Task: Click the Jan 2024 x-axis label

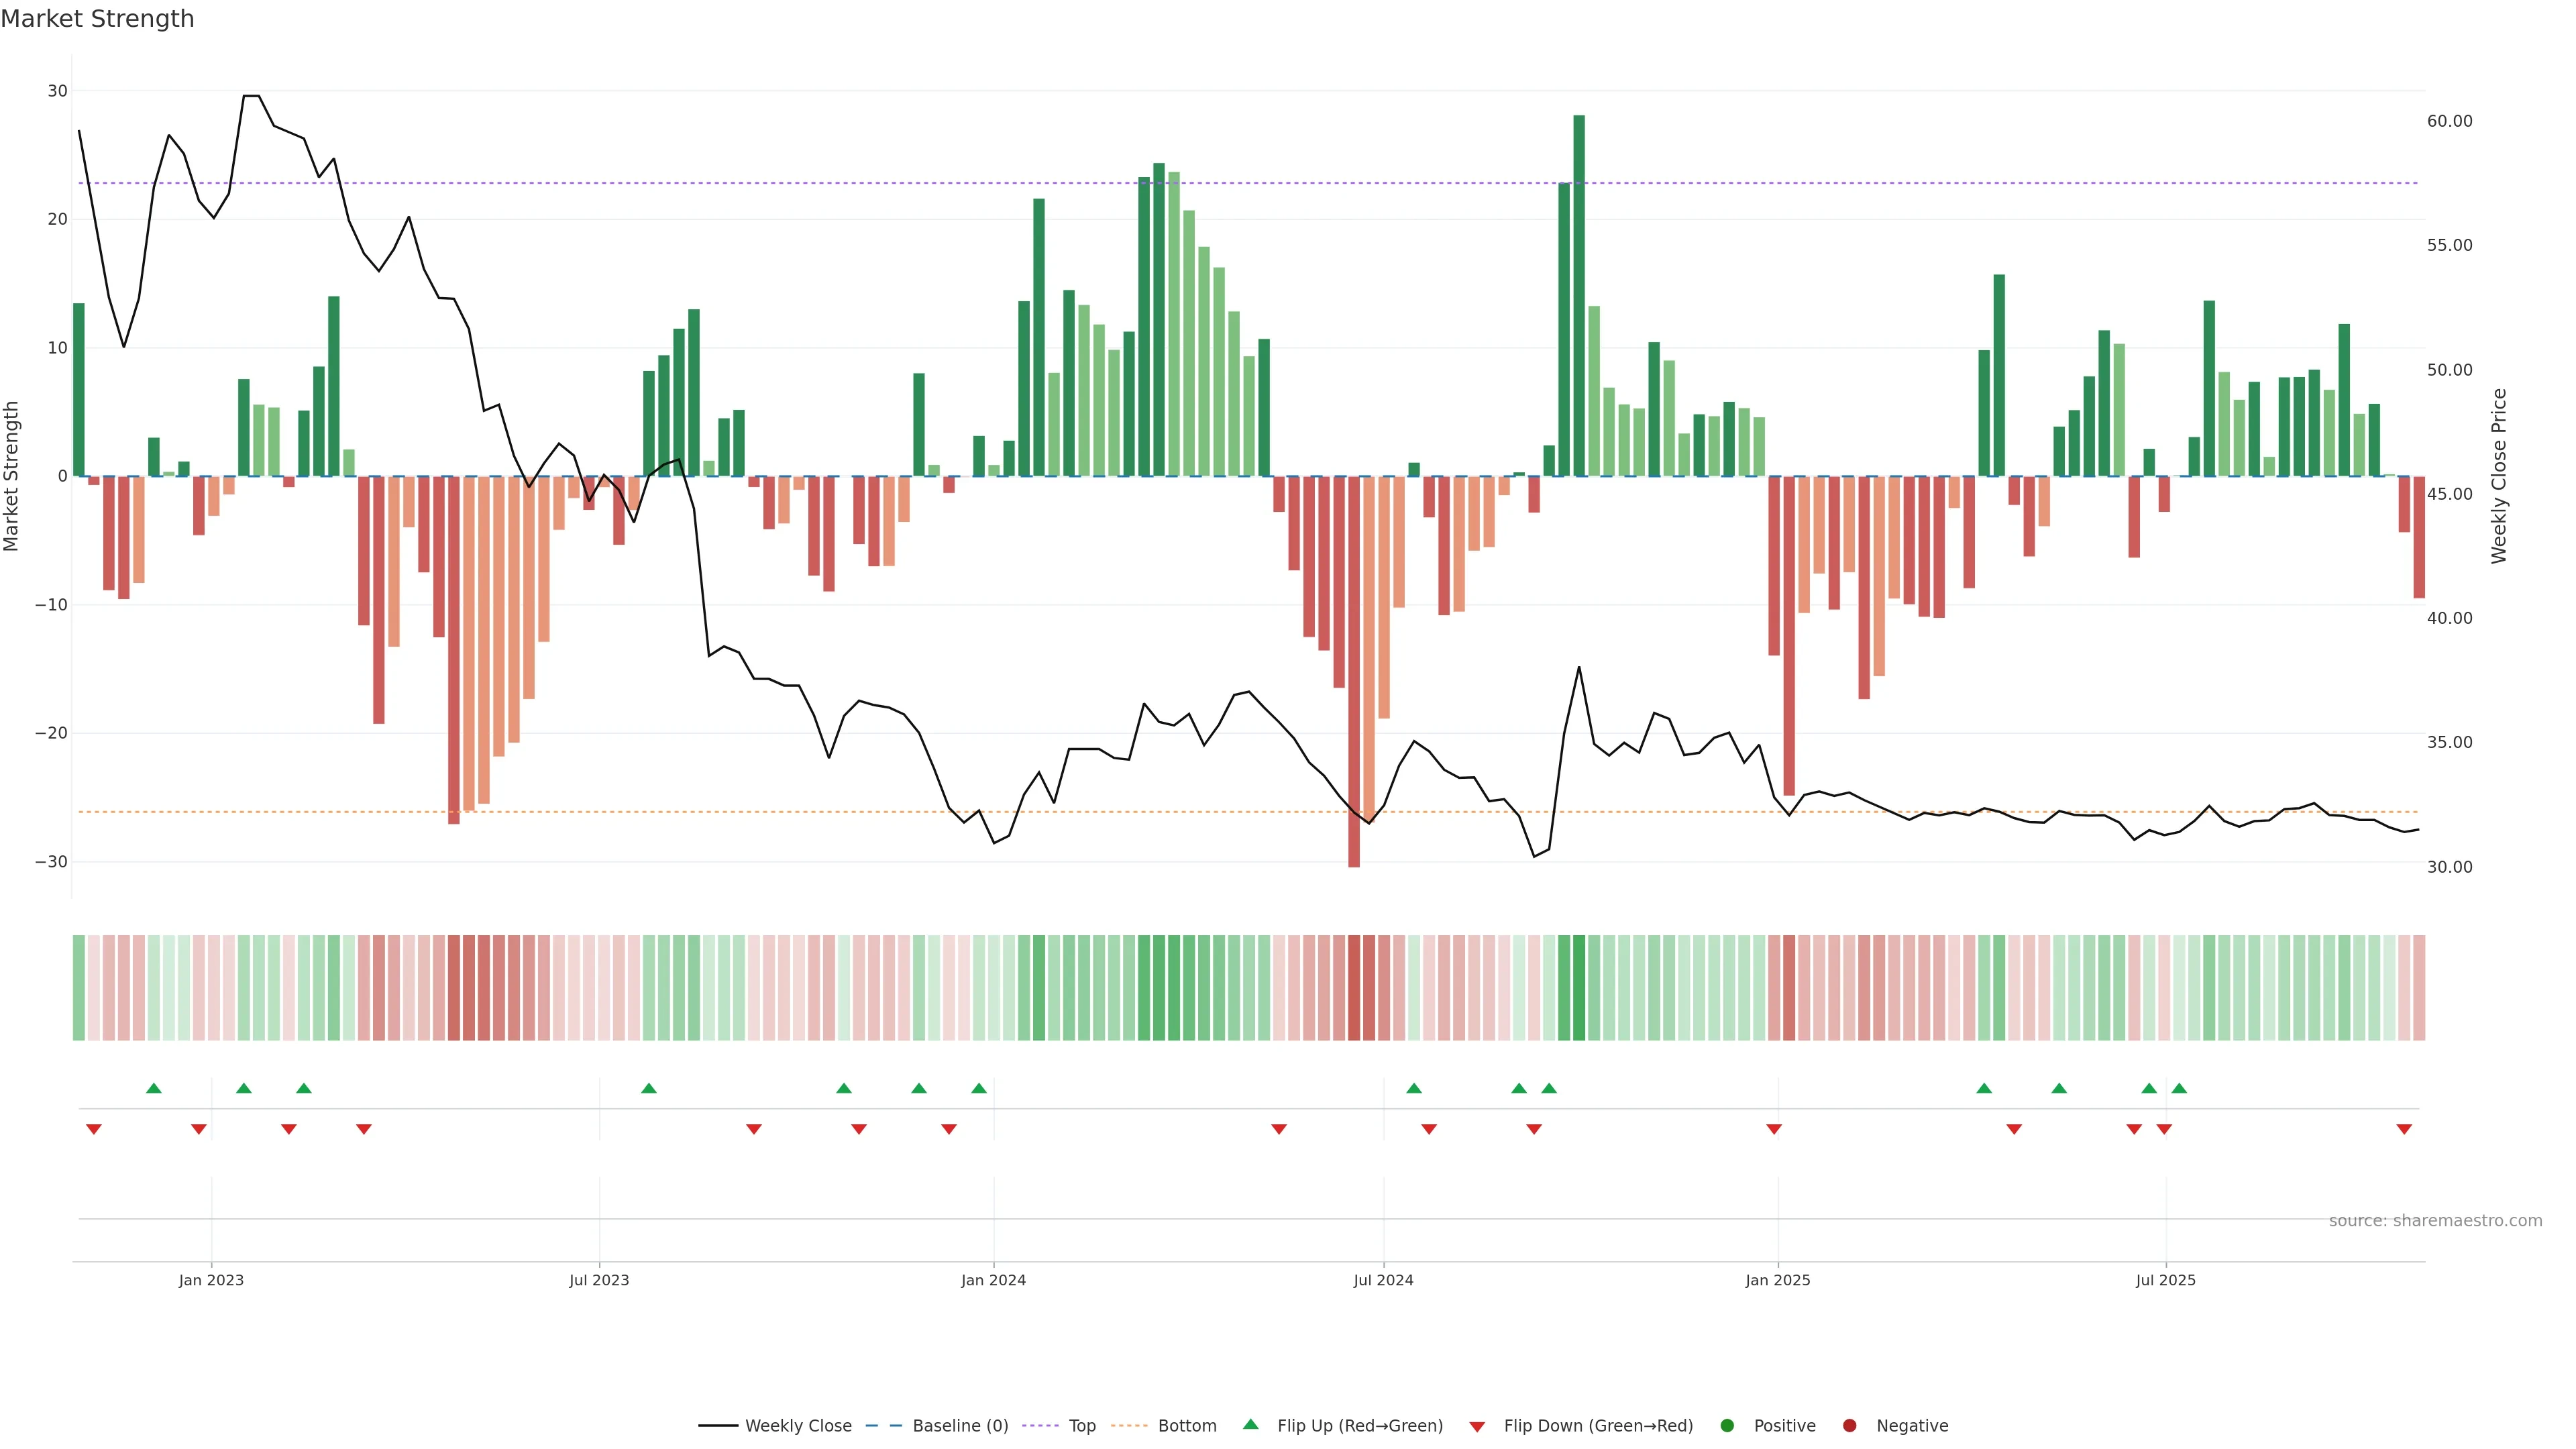Action: pyautogui.click(x=993, y=1280)
